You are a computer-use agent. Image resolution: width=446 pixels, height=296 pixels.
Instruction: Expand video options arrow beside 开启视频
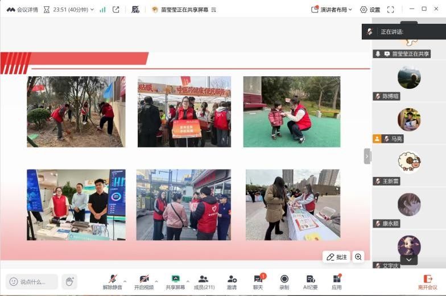tap(157, 279)
